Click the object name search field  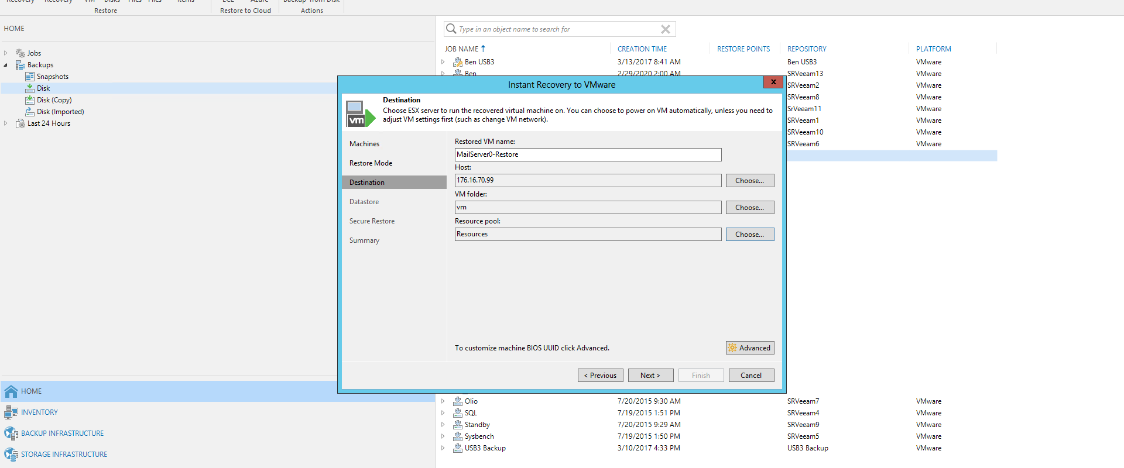559,29
